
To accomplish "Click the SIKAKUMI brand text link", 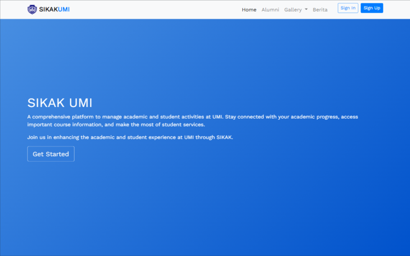I will click(55, 9).
